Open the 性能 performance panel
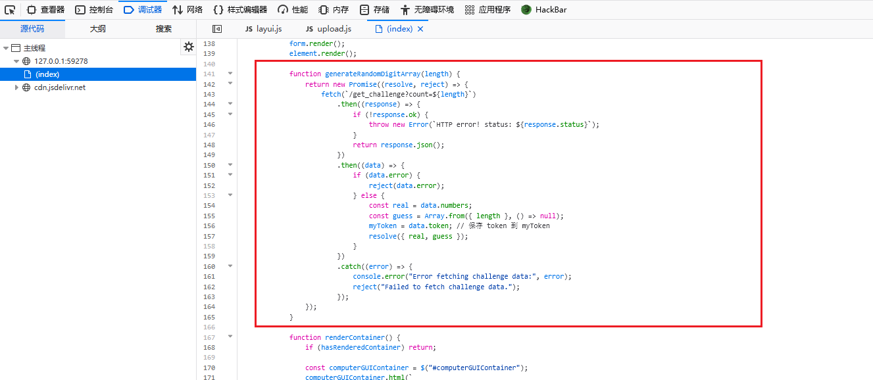The height and width of the screenshot is (380, 873). (293, 10)
